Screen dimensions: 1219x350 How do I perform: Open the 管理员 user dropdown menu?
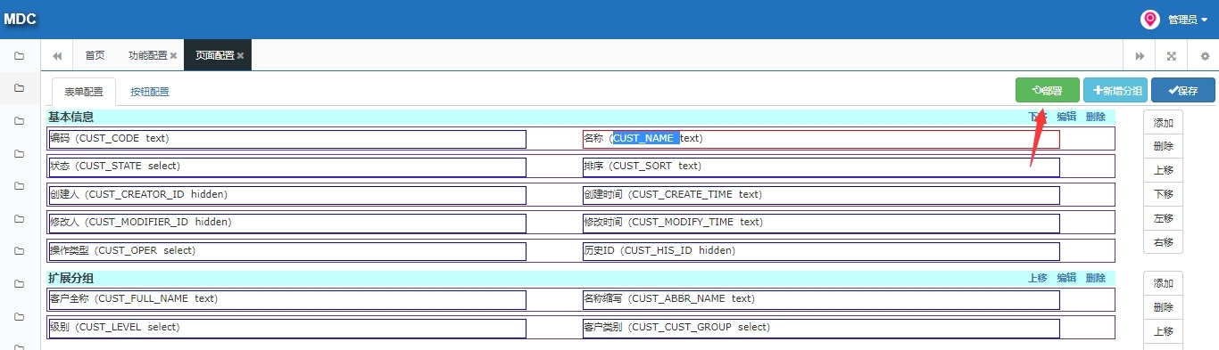click(1187, 20)
